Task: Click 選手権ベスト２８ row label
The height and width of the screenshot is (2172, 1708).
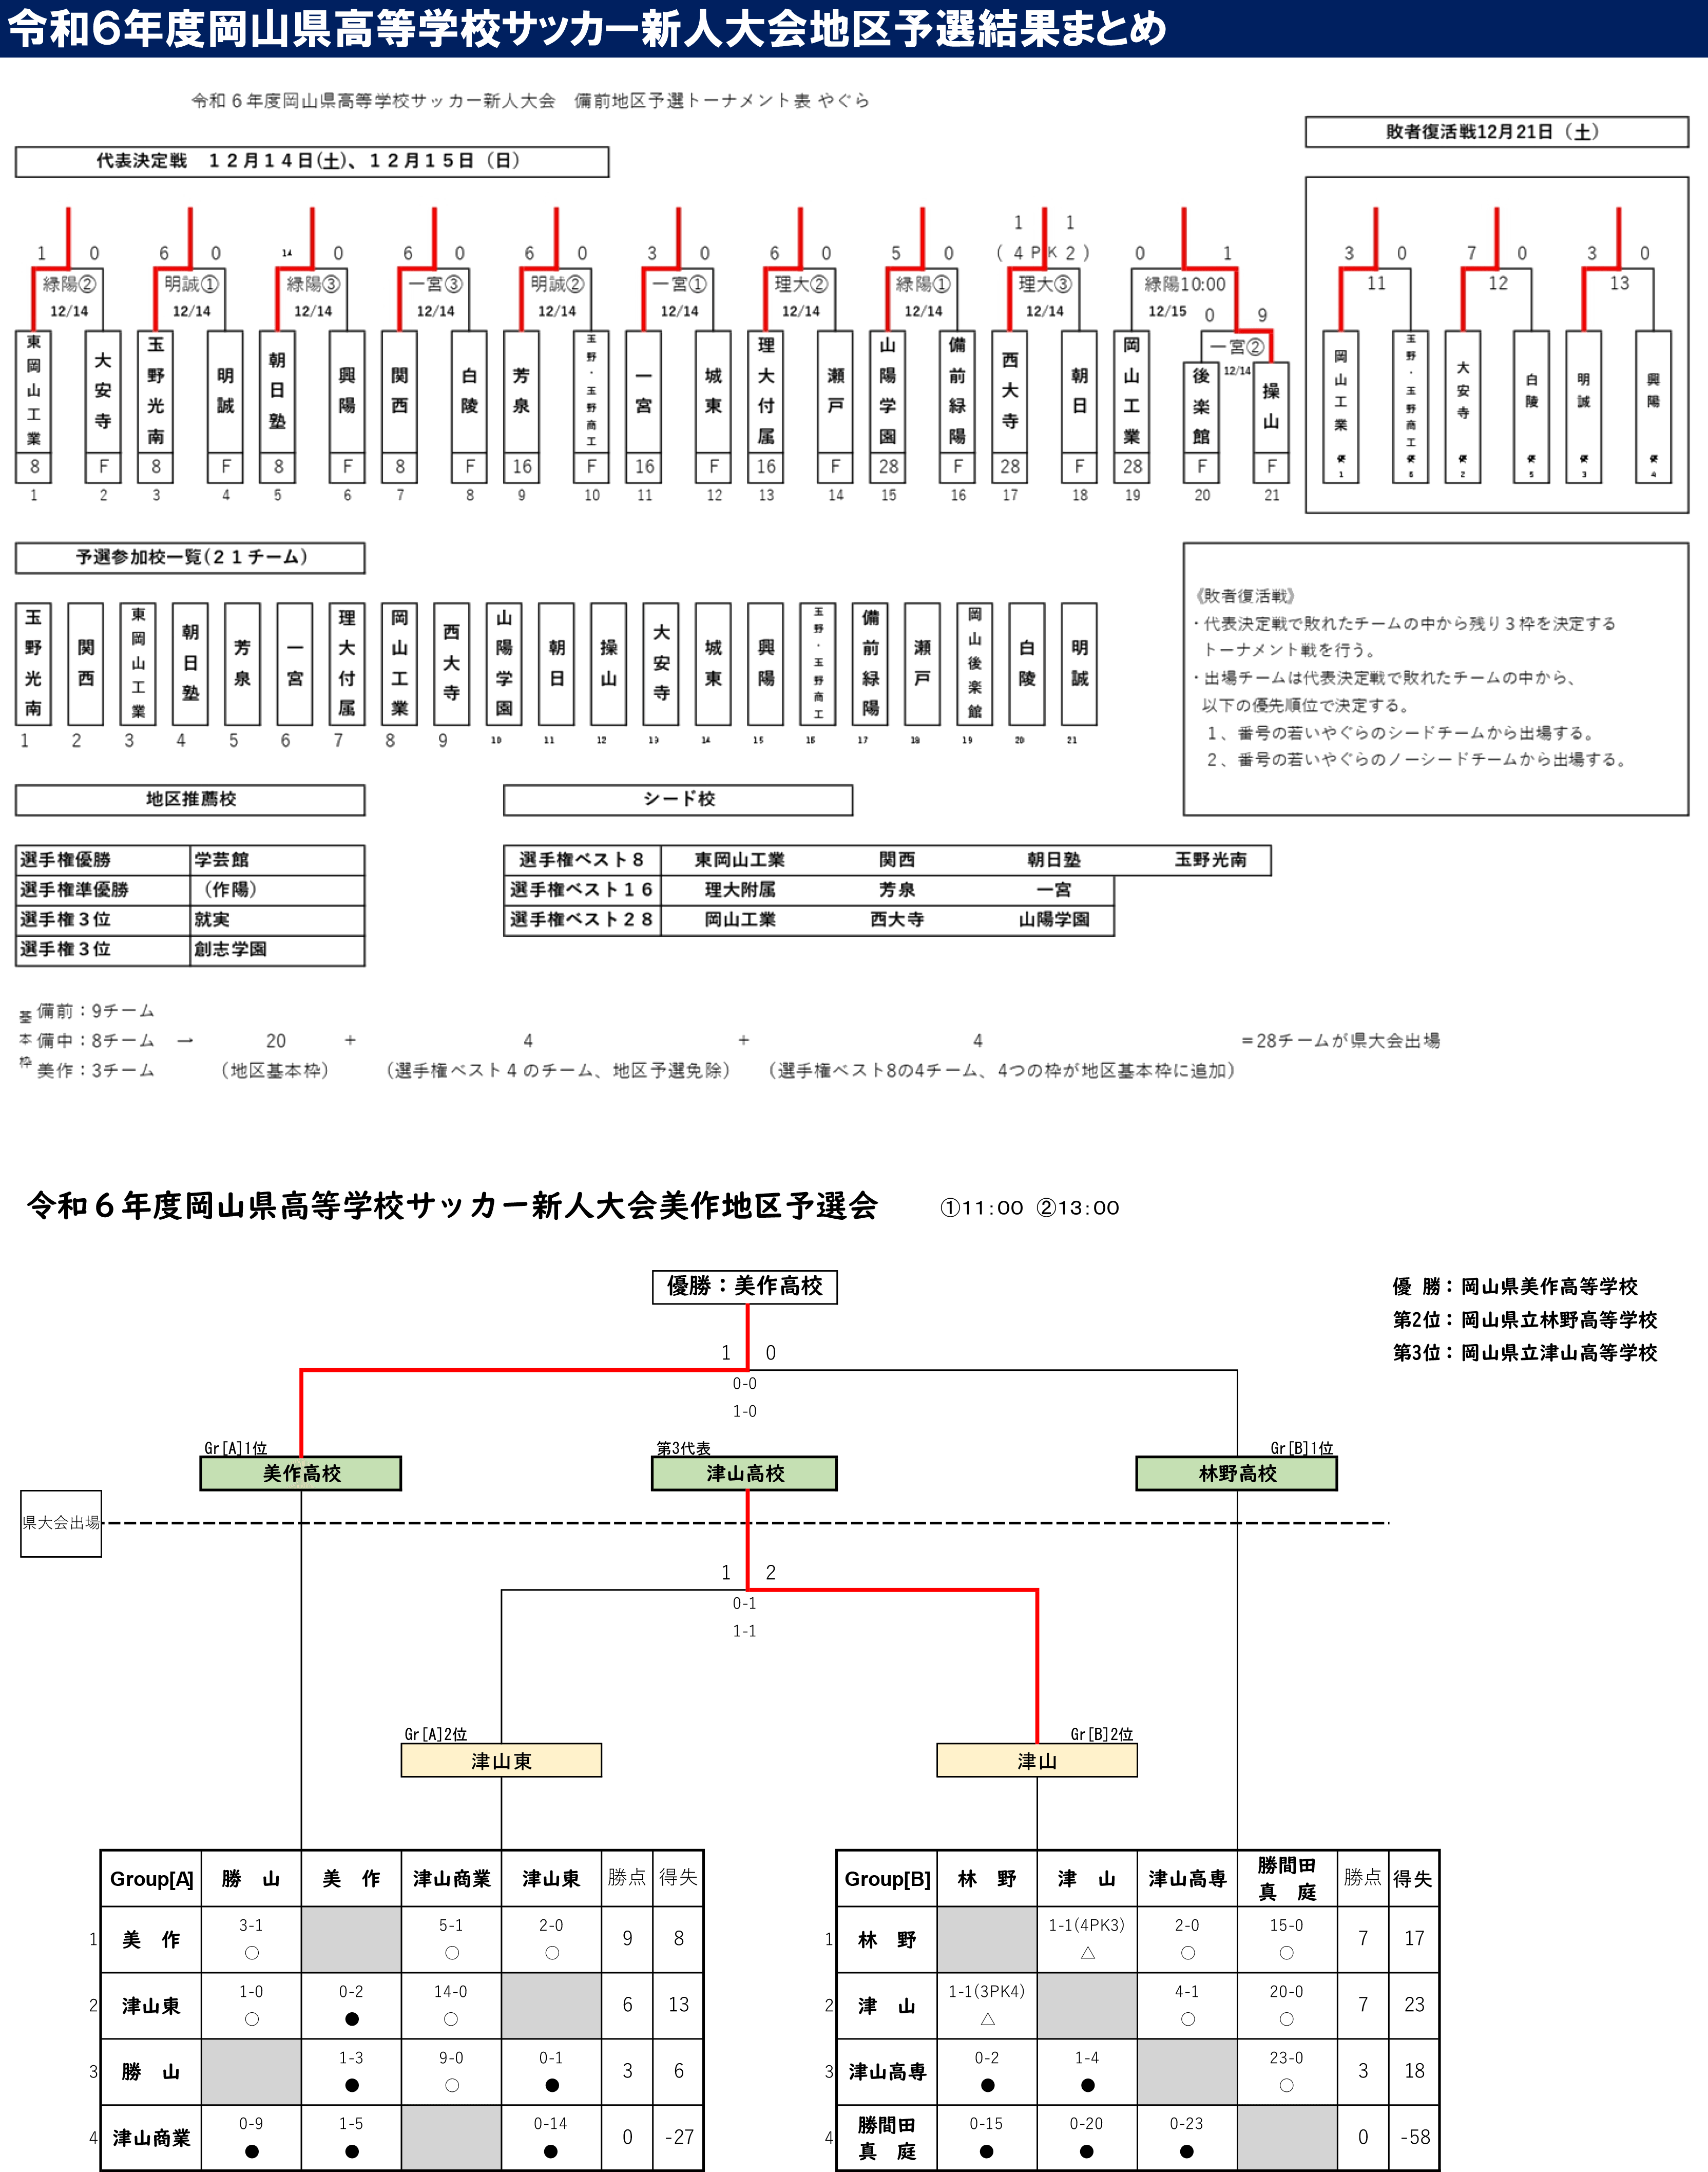Action: point(581,920)
